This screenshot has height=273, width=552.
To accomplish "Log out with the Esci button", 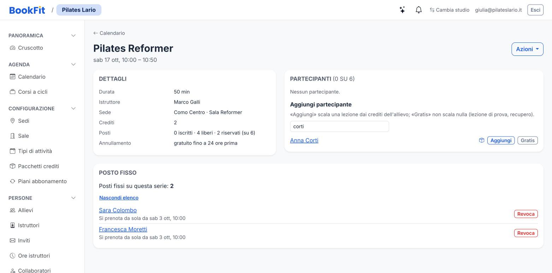I will (x=535, y=10).
